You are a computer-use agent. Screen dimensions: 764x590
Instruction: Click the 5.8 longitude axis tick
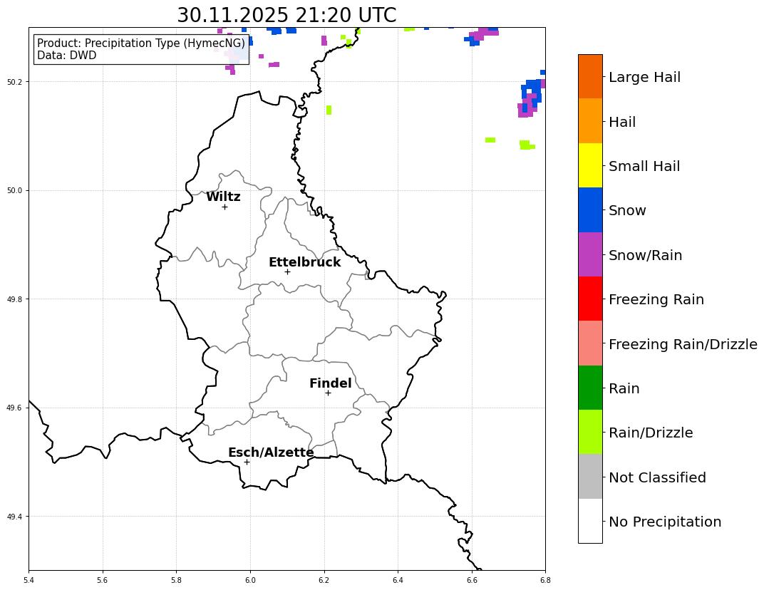click(x=176, y=580)
